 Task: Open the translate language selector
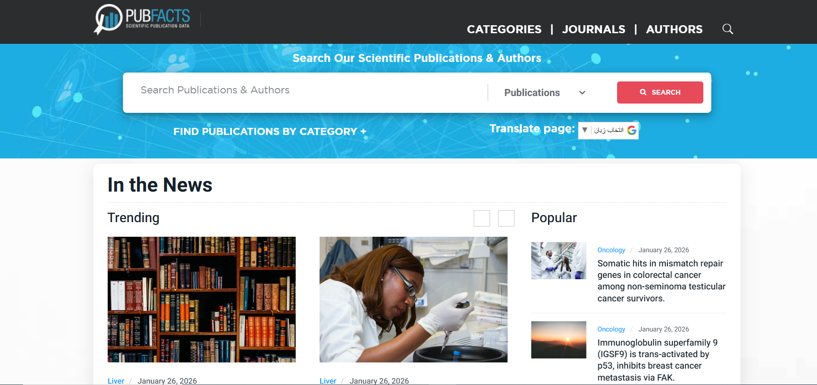608,130
